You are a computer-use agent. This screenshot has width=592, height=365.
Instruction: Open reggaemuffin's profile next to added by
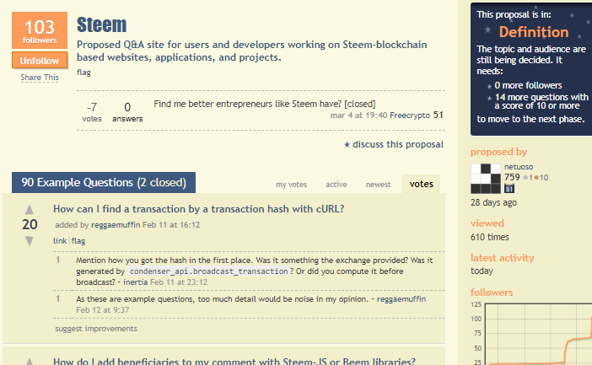(x=116, y=225)
